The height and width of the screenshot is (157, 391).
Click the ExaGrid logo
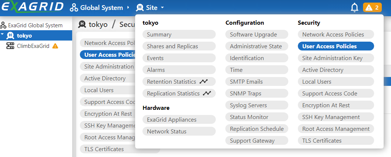(x=32, y=7)
